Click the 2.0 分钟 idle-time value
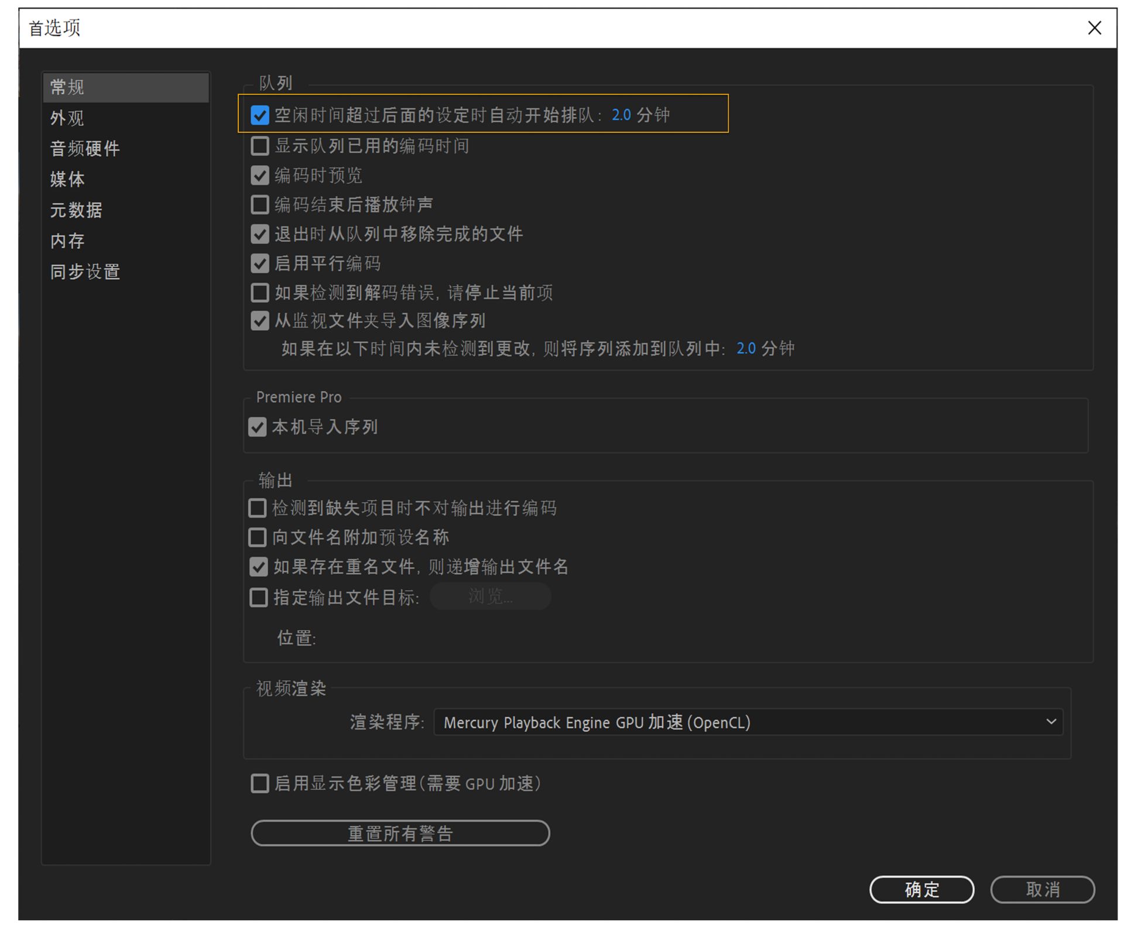The height and width of the screenshot is (939, 1124). 621,115
